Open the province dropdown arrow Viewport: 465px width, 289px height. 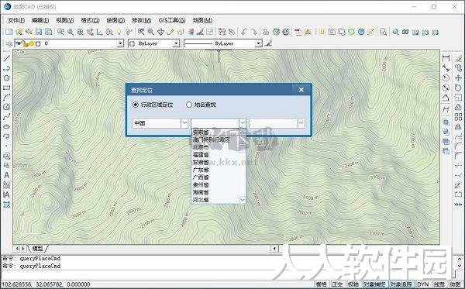pos(243,122)
